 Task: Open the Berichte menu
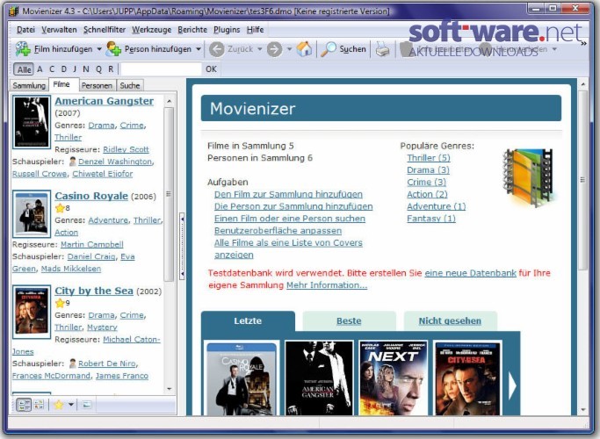click(192, 30)
